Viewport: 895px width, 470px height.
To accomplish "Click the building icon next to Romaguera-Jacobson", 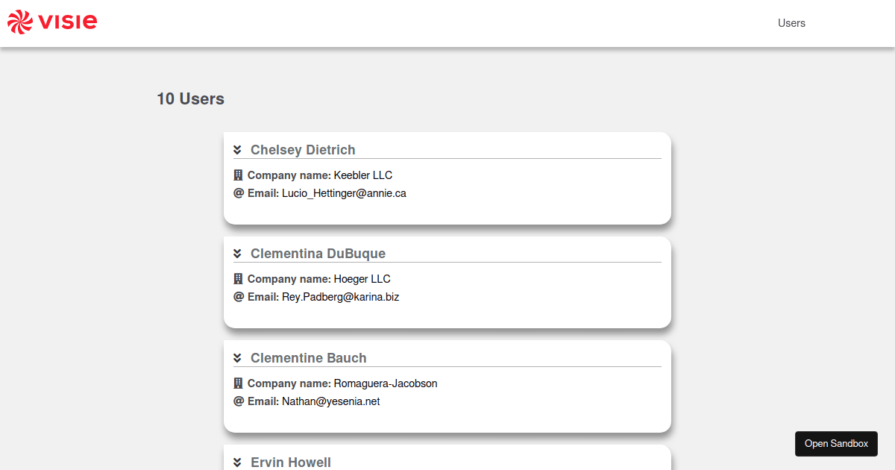I will point(239,383).
